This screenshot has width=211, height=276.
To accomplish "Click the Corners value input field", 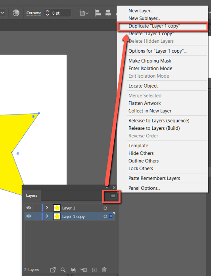I will (61, 13).
